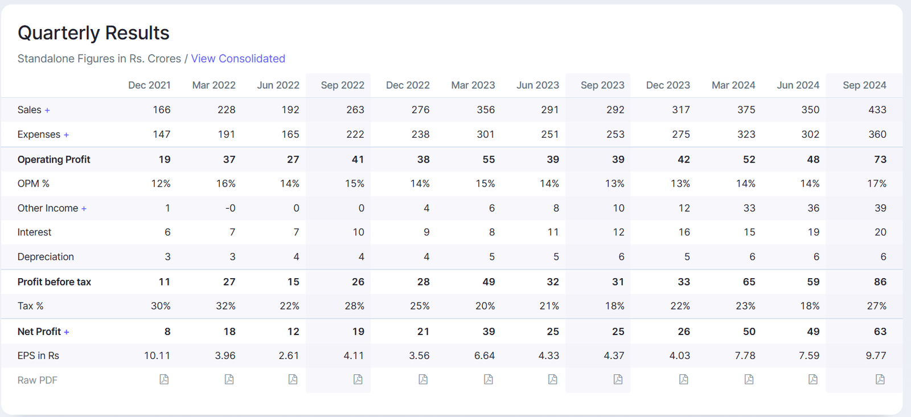Viewport: 911px width, 417px height.
Task: Open Raw PDF for Sep 2024
Action: (880, 379)
